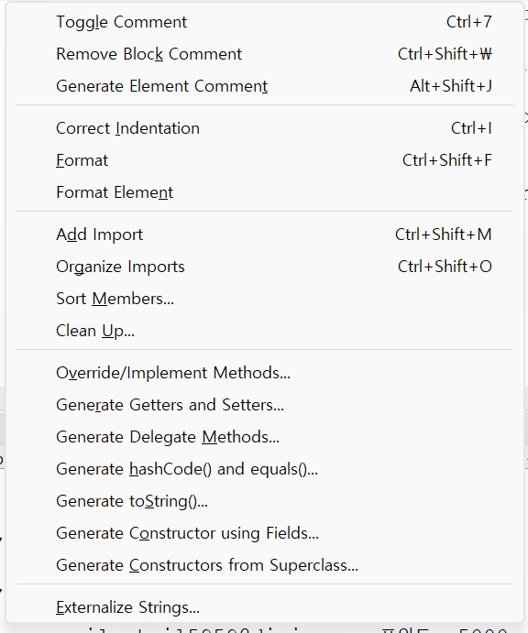528x633 pixels.
Task: Select Toggle Comment menu entry
Action: click(x=265, y=22)
